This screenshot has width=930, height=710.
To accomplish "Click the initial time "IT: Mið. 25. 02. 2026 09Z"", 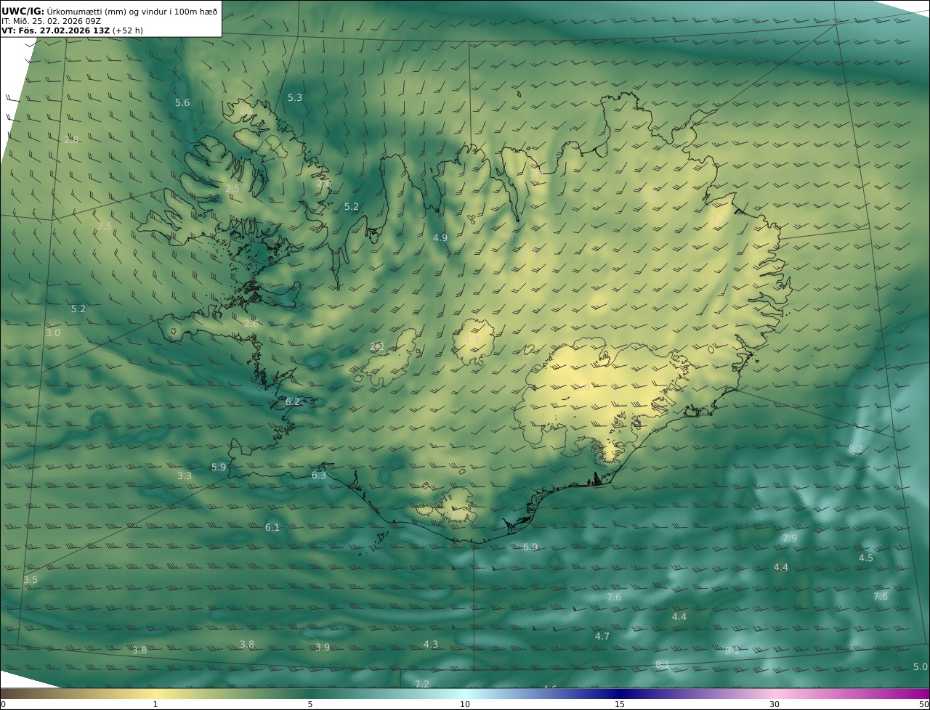I will click(51, 21).
